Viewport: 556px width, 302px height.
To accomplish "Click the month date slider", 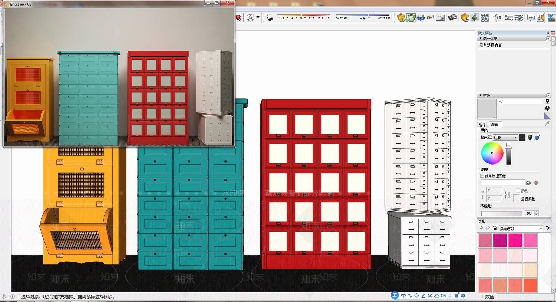I will (x=303, y=16).
